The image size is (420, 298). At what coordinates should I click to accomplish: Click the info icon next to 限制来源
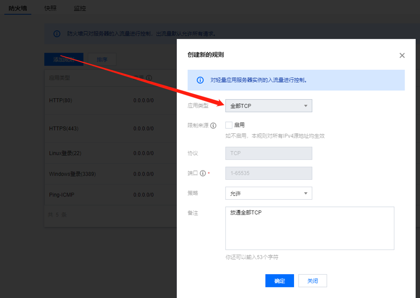pyautogui.click(x=213, y=126)
